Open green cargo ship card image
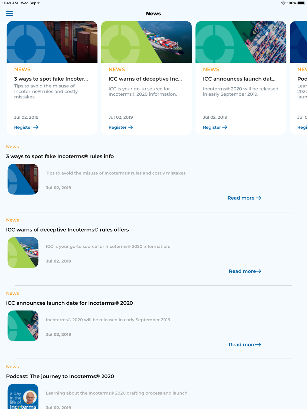 146,42
